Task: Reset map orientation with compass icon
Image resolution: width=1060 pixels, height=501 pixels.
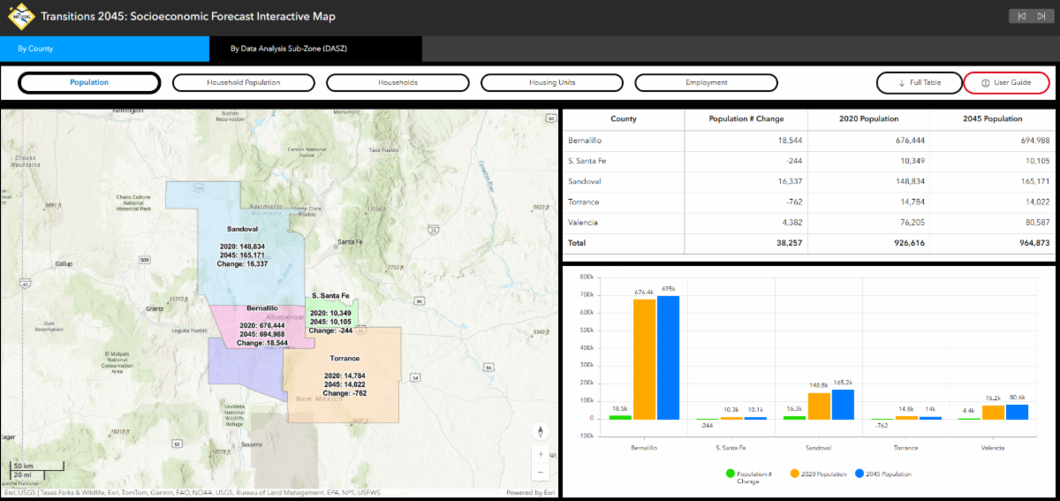Action: [541, 431]
